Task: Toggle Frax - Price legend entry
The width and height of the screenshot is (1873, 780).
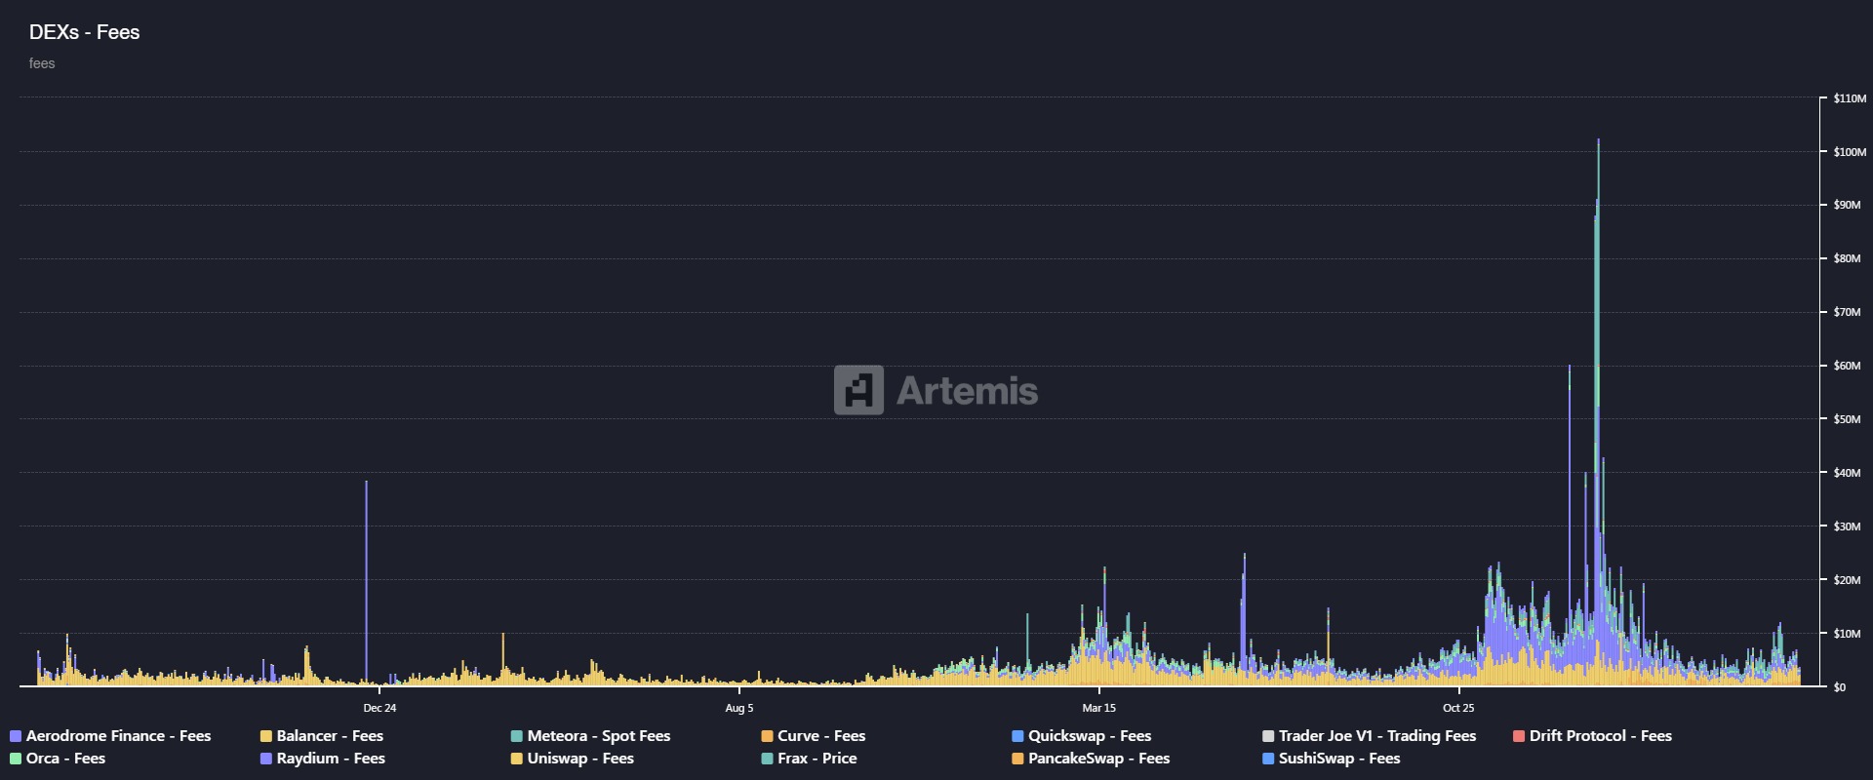Action: tap(809, 759)
